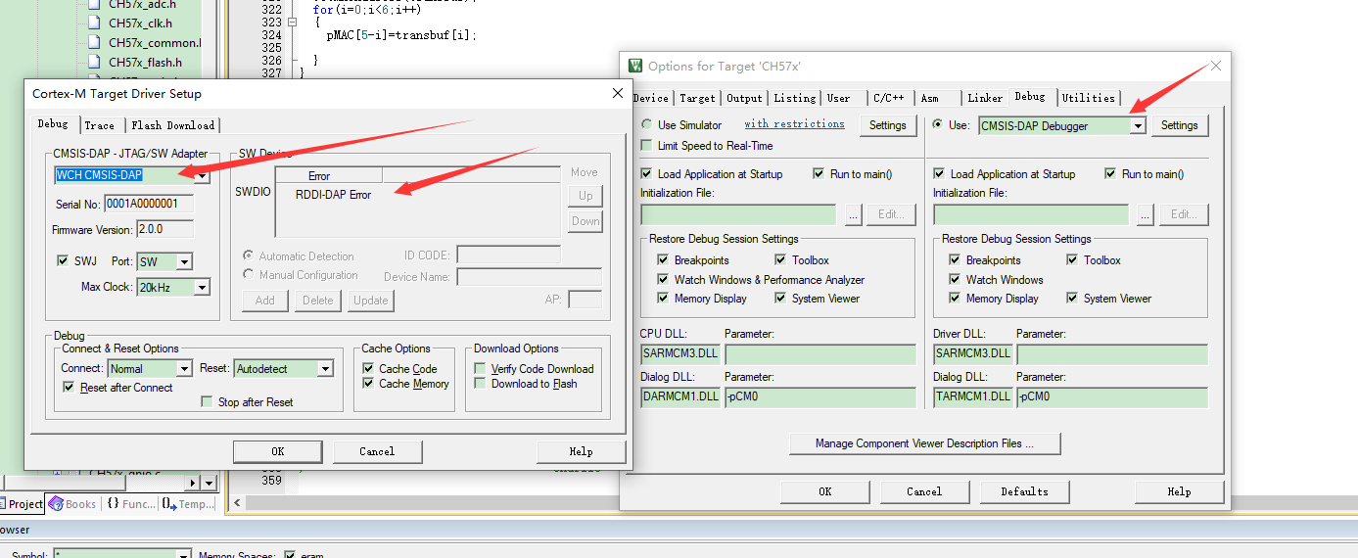Expand the CMSIS-DAP Debugger dropdown

coord(1138,126)
